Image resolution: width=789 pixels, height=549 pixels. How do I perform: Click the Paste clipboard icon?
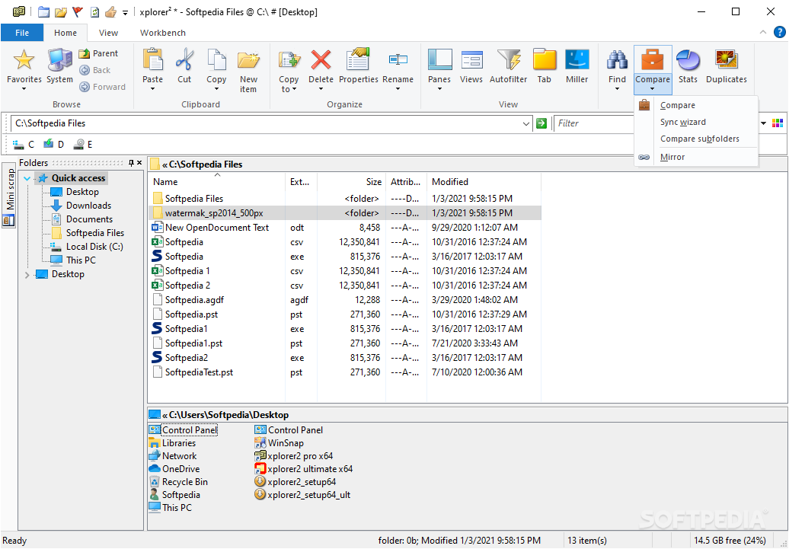pos(152,60)
